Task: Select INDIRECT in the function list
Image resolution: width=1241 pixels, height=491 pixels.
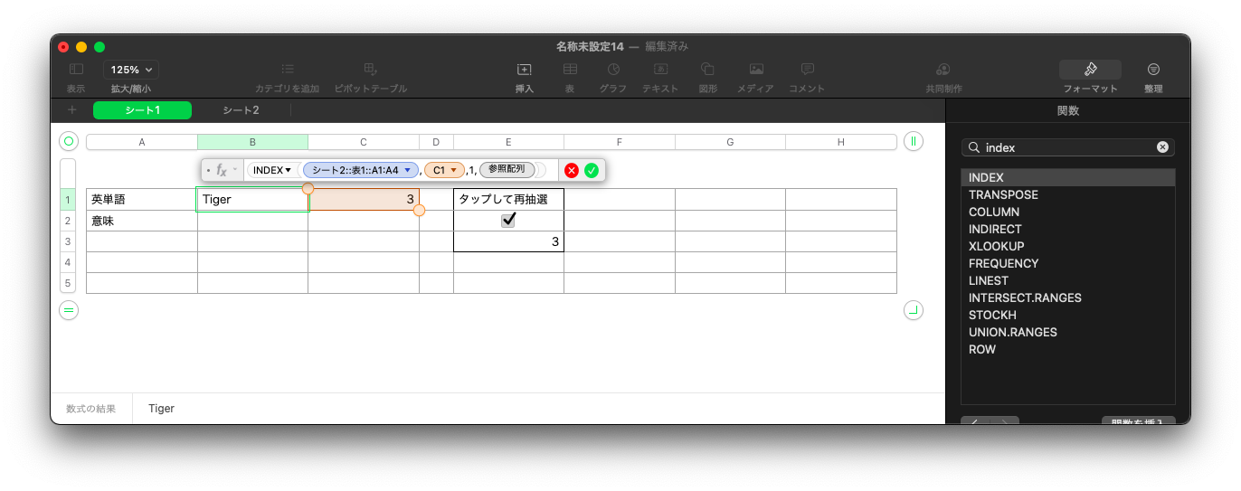Action: (1067, 229)
